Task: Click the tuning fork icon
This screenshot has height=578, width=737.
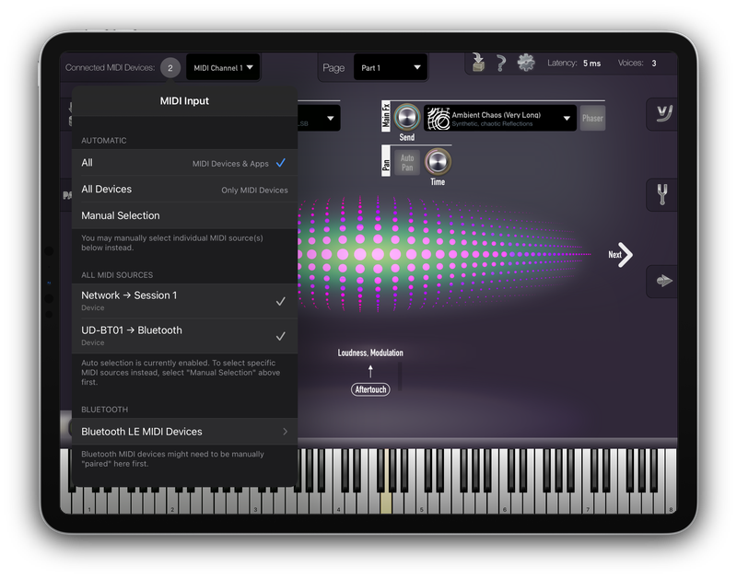Action: coord(661,195)
